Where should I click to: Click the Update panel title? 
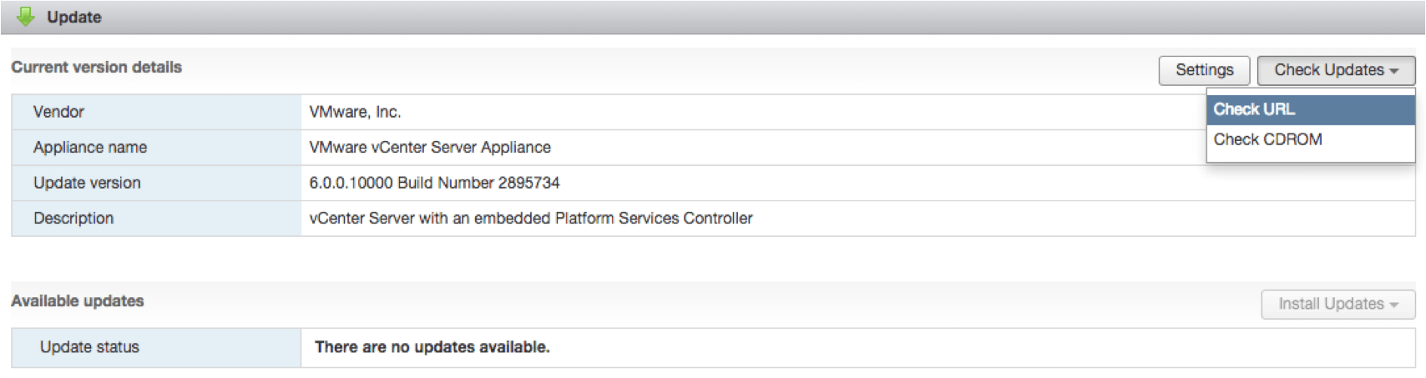tap(73, 17)
